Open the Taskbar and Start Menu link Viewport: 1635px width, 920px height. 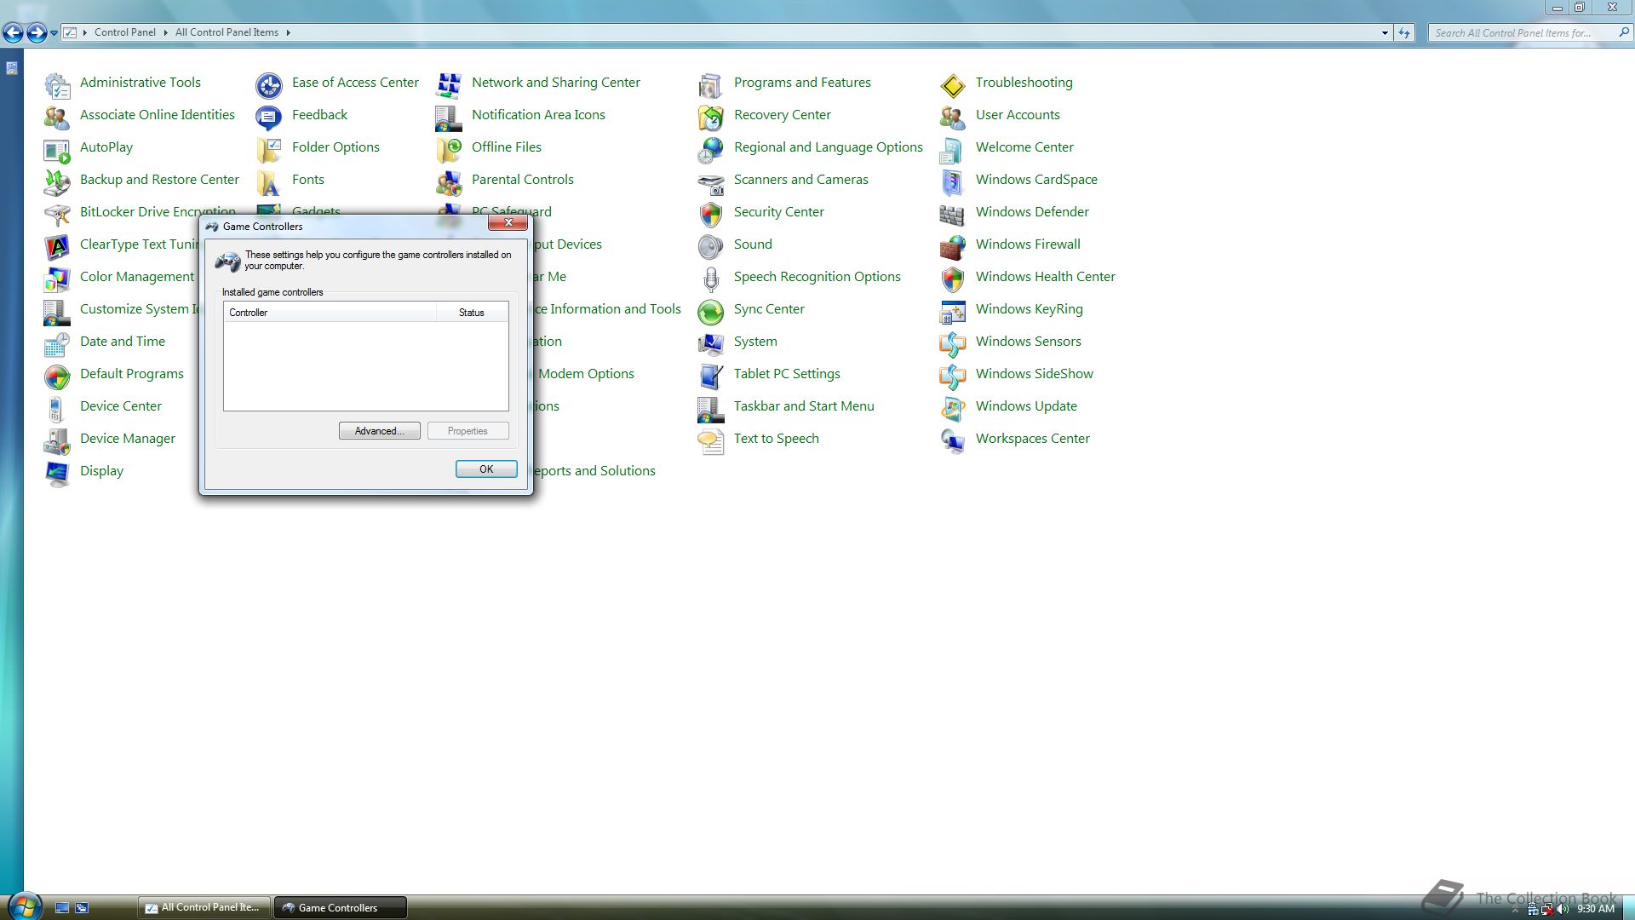(804, 406)
